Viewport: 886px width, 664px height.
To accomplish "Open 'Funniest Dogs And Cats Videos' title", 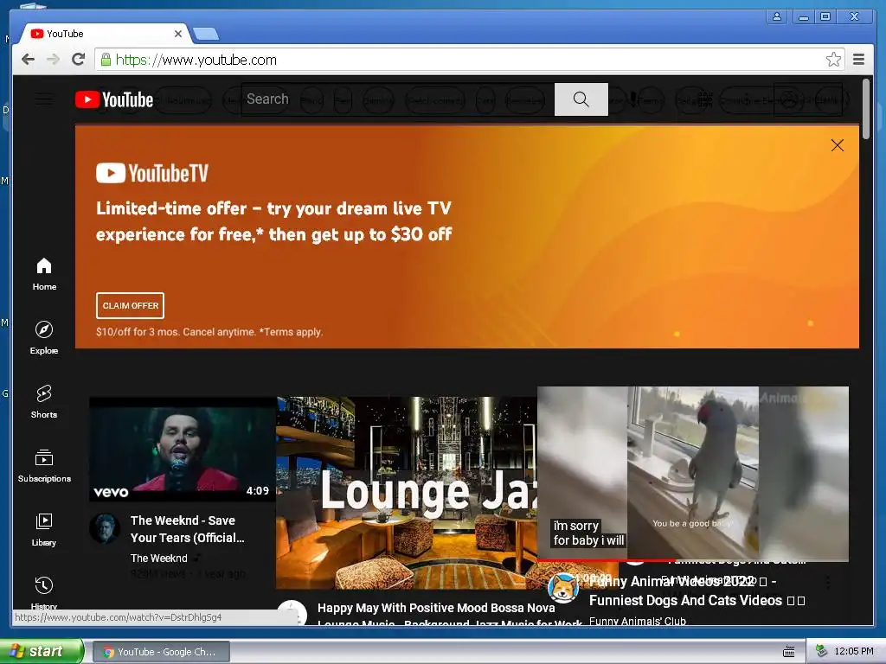I will point(697,591).
